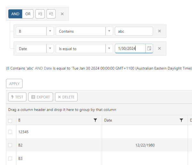Toggle the select-all header checkbox
192x165 pixels.
click(x=10, y=121)
